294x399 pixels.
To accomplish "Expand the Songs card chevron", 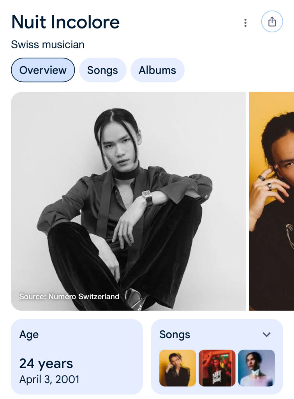I will point(266,334).
